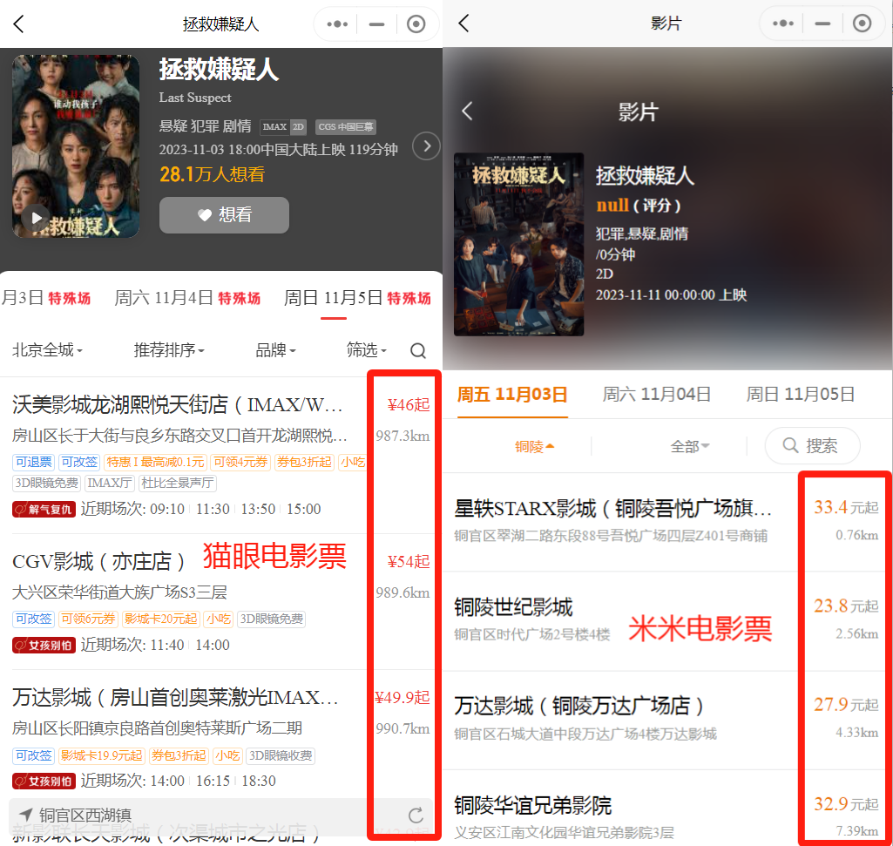The width and height of the screenshot is (893, 846).
Task: Click the ¥54起 price for CGV影城
Action: (409, 562)
